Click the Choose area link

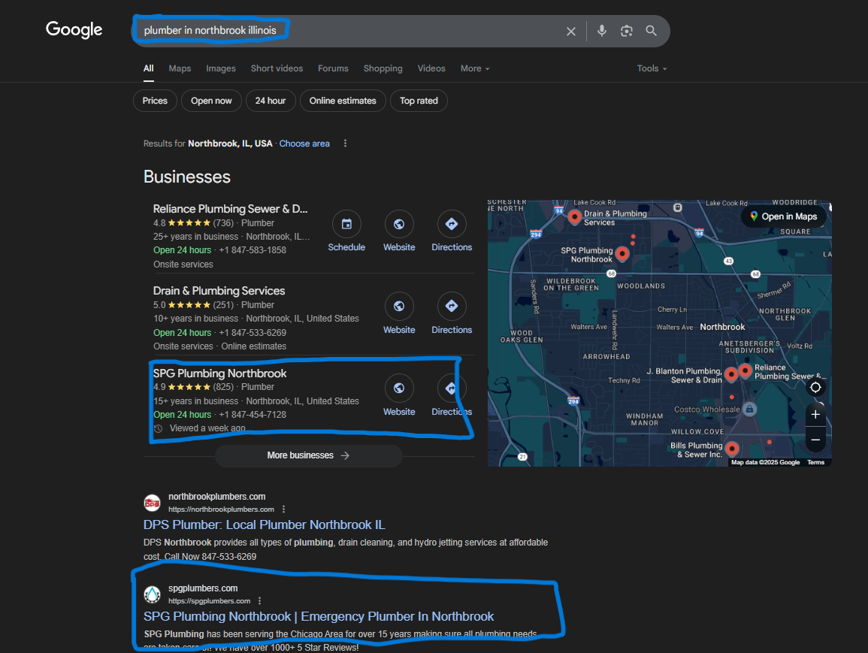click(x=304, y=144)
